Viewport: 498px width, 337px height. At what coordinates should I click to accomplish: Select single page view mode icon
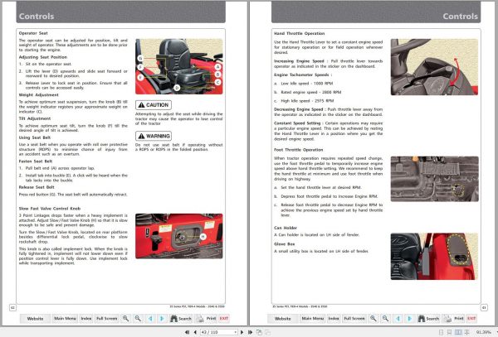pos(441,332)
